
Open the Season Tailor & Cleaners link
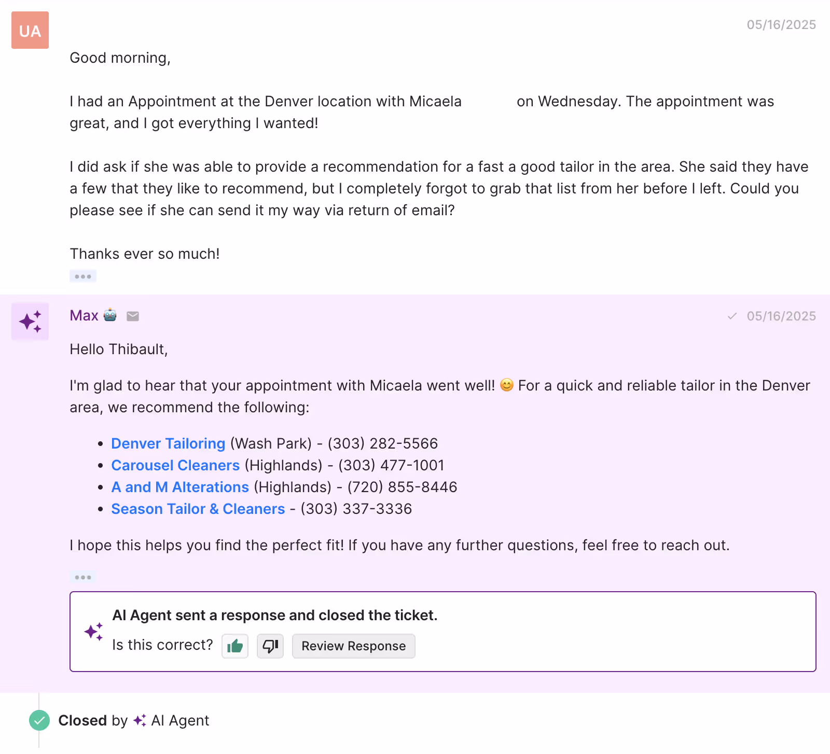click(x=198, y=509)
